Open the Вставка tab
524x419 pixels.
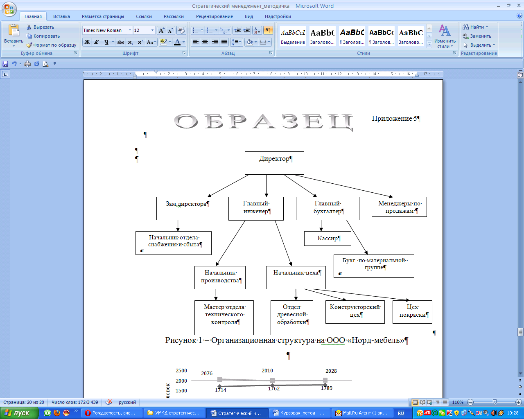pyautogui.click(x=61, y=16)
